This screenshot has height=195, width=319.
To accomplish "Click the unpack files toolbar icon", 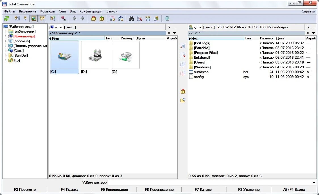I will [102, 18].
